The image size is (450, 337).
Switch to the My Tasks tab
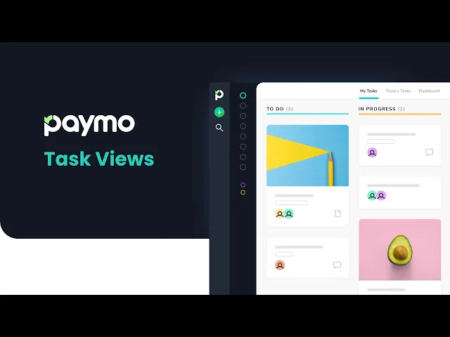368,91
